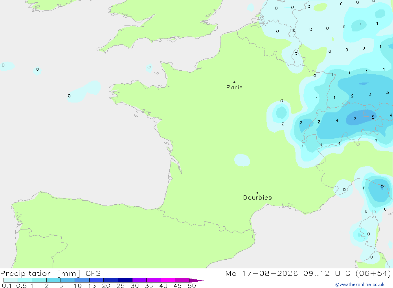This screenshot has height=288, width=393.
Task: Click the Dourbies city label
Action: tap(257, 198)
